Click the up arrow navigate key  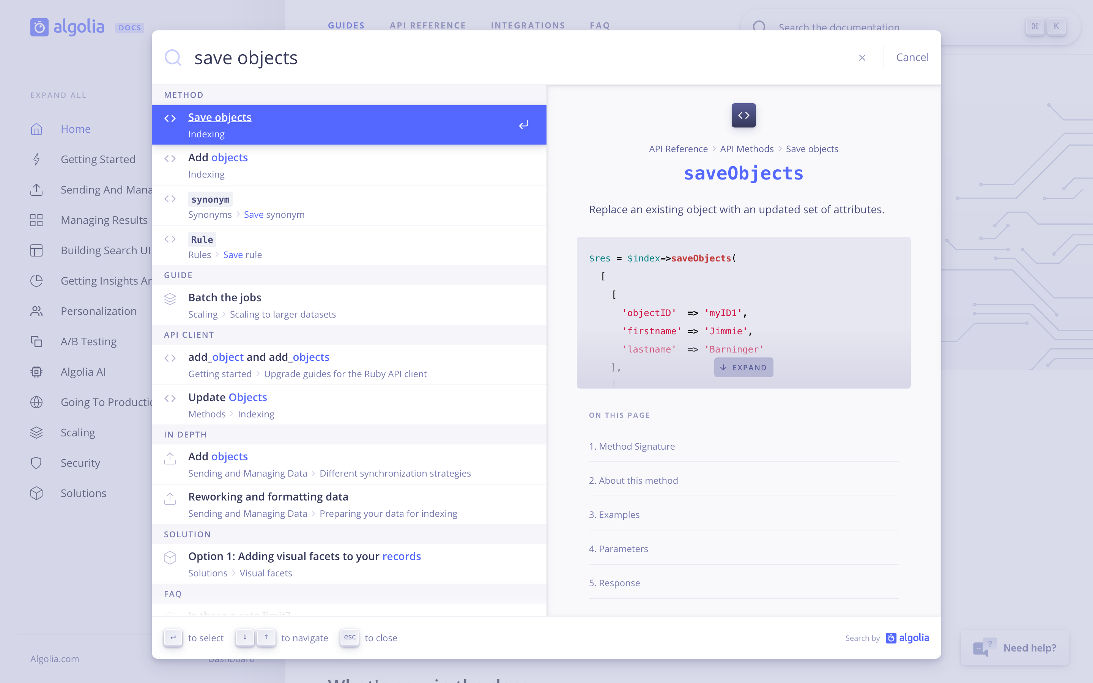click(x=266, y=637)
